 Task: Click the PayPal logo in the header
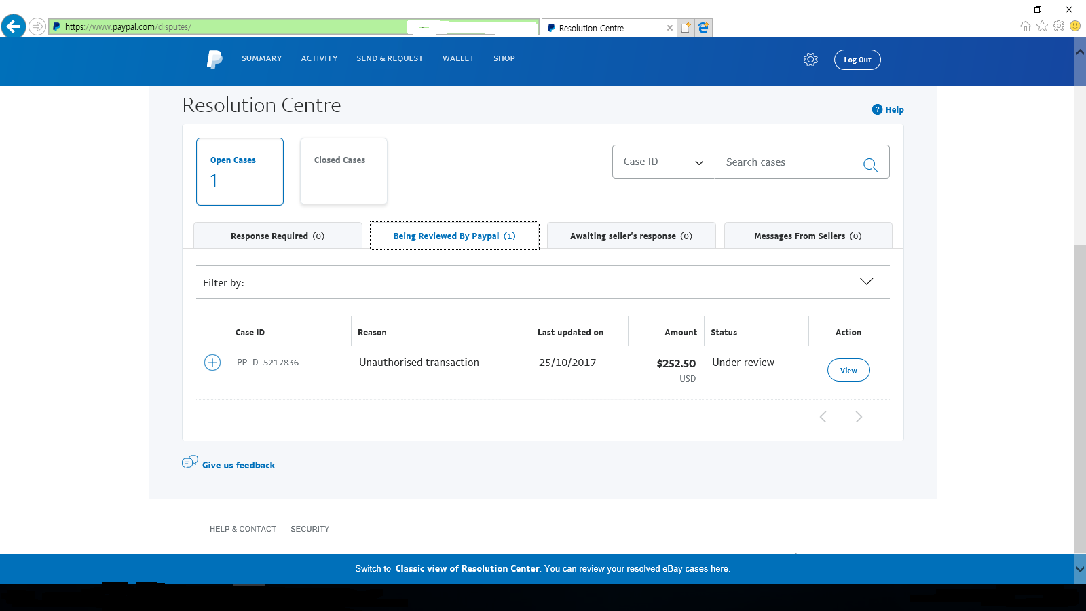[x=214, y=59]
